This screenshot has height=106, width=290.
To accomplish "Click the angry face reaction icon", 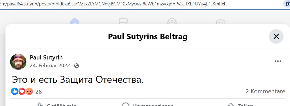I will pyautogui.click(x=29, y=91).
